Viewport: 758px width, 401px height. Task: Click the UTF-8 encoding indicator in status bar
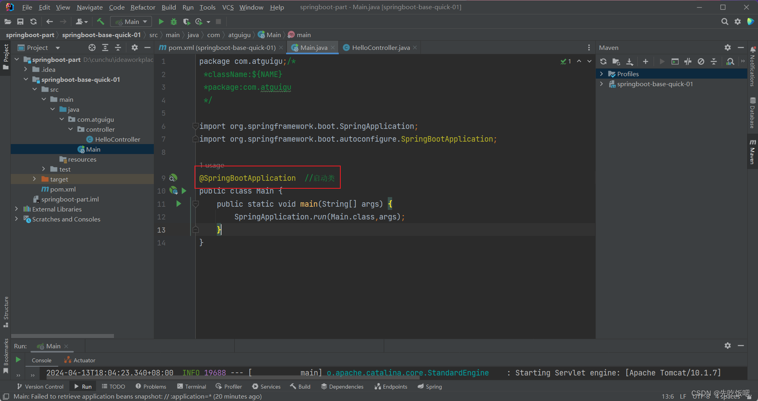click(701, 396)
